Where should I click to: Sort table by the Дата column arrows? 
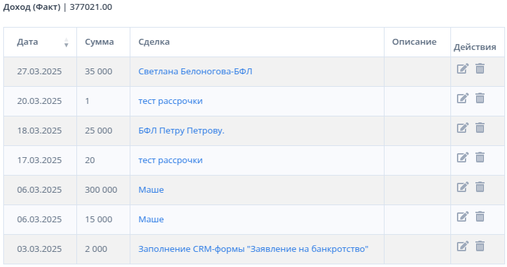pos(67,42)
